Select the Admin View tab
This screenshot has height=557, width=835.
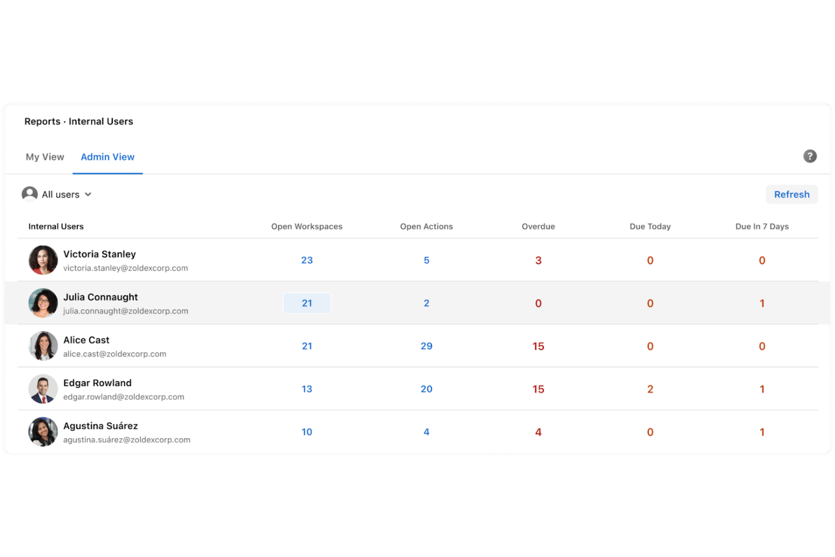tap(108, 157)
